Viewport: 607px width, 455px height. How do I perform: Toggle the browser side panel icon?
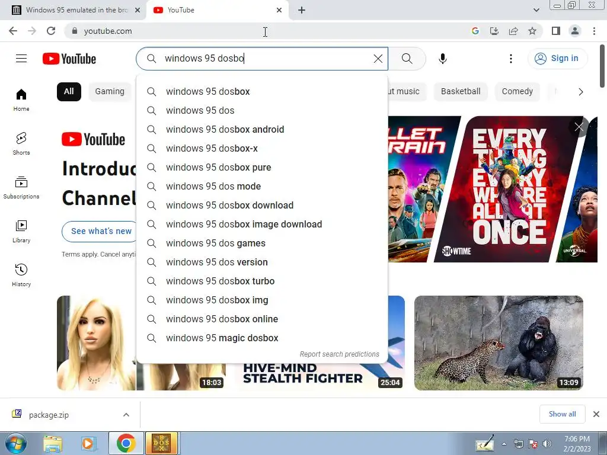[x=556, y=31]
